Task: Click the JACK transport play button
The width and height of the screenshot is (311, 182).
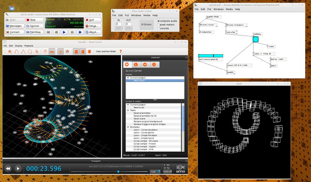Action: tap(64, 32)
